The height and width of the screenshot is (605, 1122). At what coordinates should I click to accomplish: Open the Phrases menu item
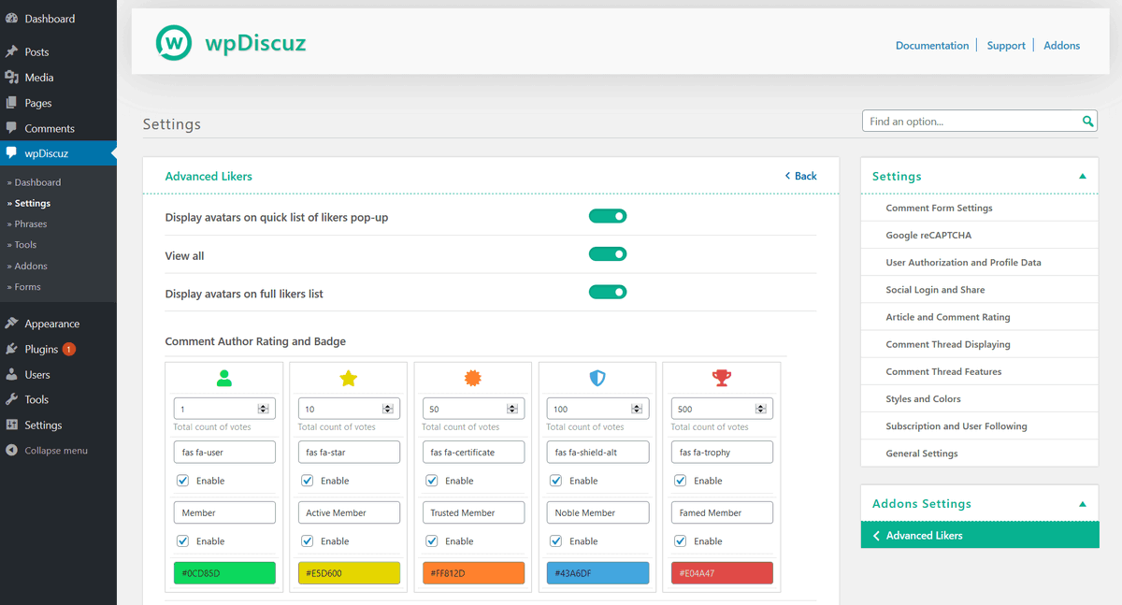pos(34,223)
